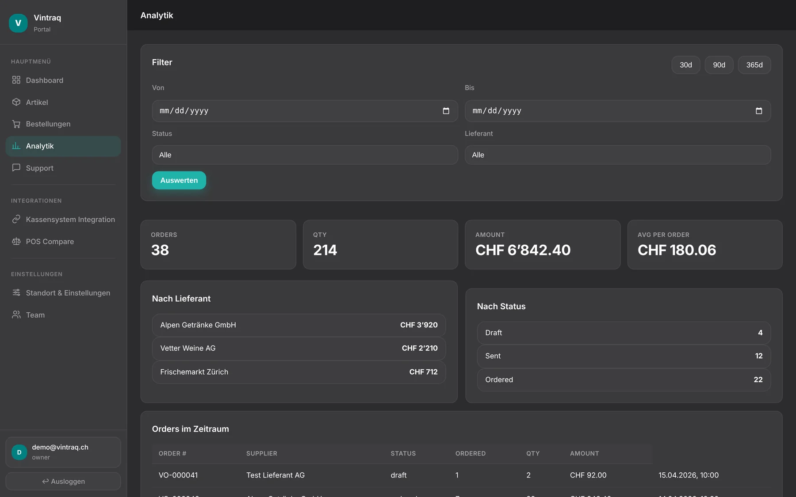
Task: Click the Standort & Einstellungen sliders icon
Action: click(x=16, y=292)
